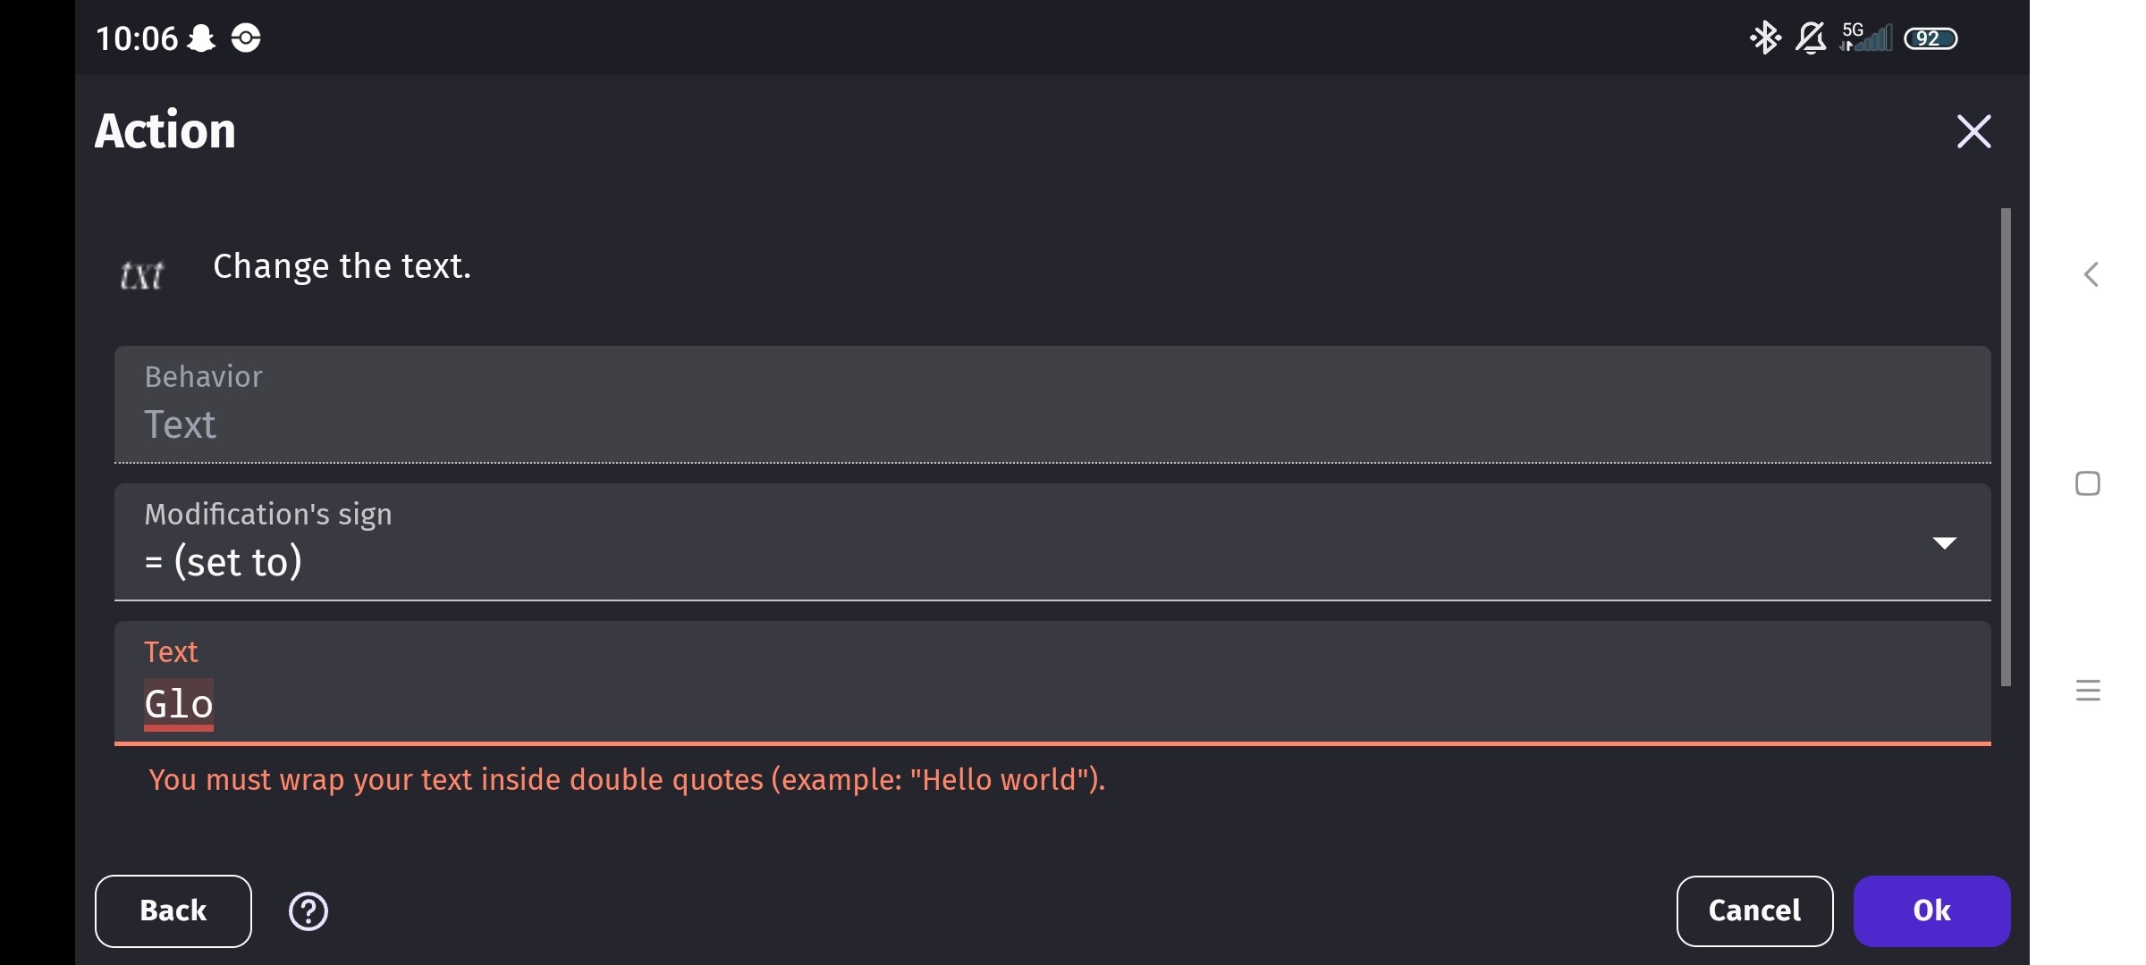Image resolution: width=2146 pixels, height=965 pixels.
Task: Tap the hamburger handle on the right edge
Action: point(2088,690)
